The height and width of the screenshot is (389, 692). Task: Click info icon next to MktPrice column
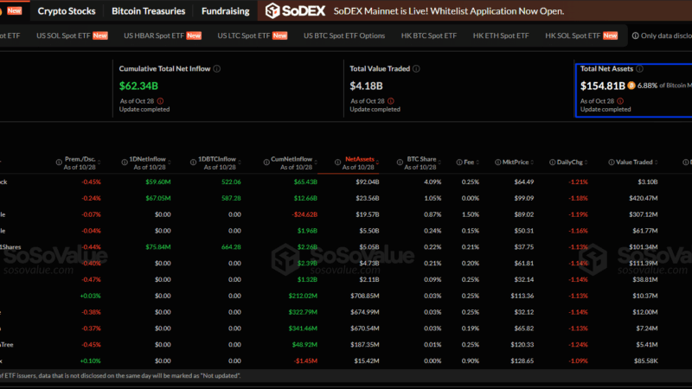pyautogui.click(x=498, y=163)
